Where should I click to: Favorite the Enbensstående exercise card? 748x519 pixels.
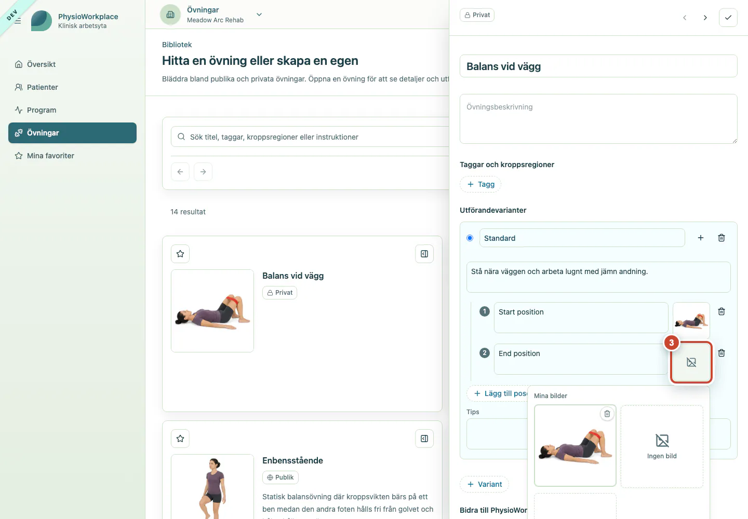point(180,439)
